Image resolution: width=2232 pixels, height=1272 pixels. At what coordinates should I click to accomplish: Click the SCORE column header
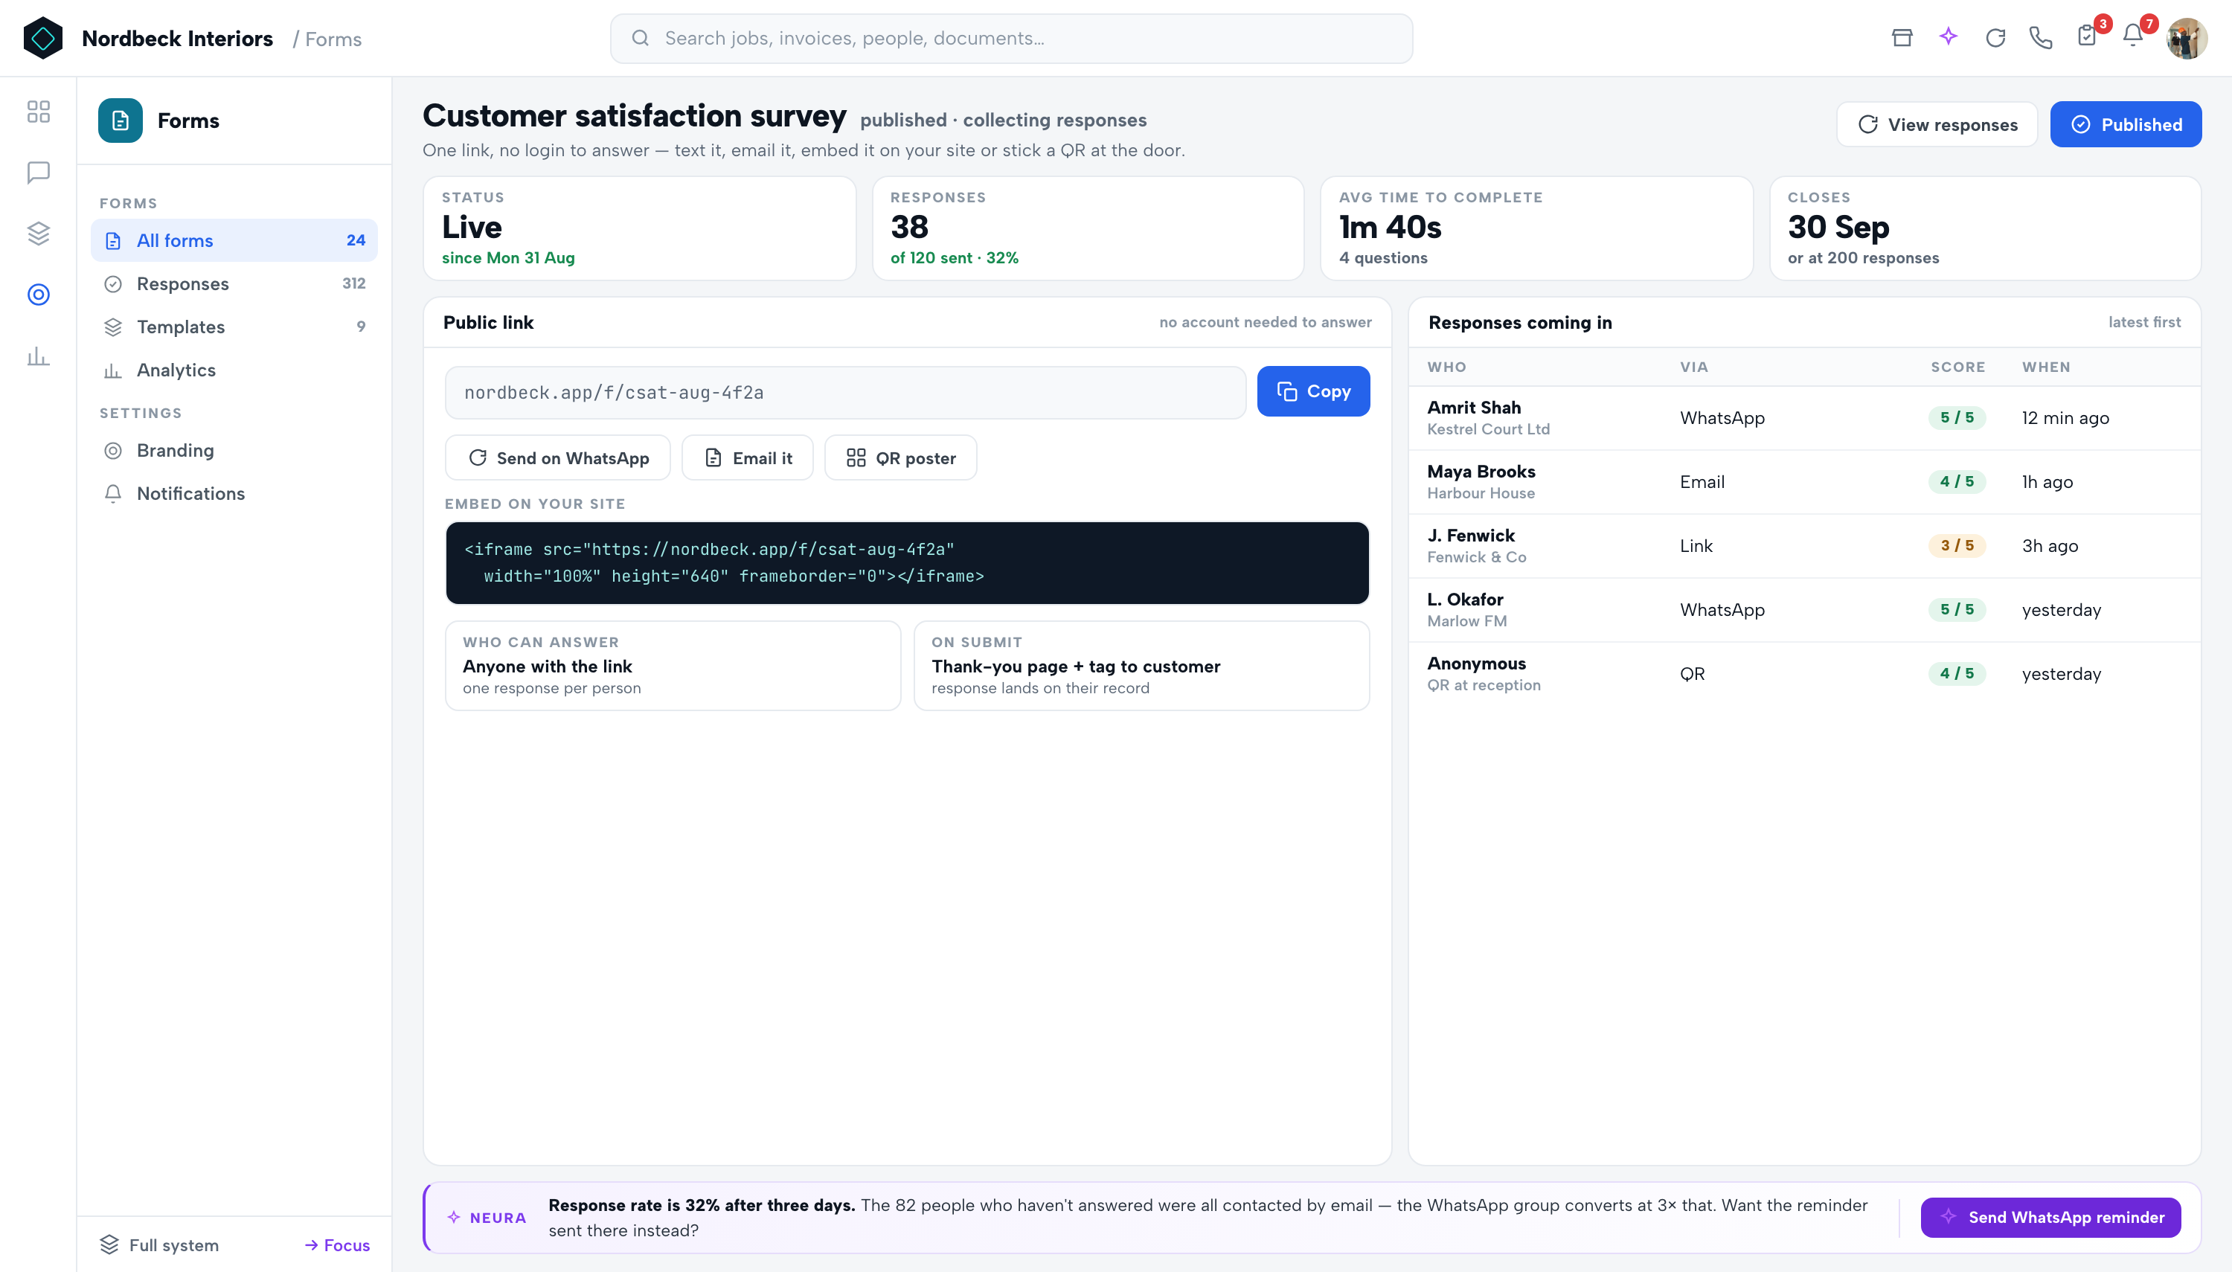click(x=1957, y=367)
